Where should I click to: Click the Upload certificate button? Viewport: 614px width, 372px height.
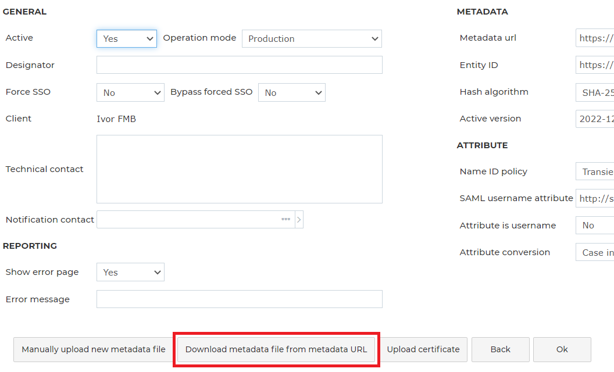pyautogui.click(x=423, y=349)
